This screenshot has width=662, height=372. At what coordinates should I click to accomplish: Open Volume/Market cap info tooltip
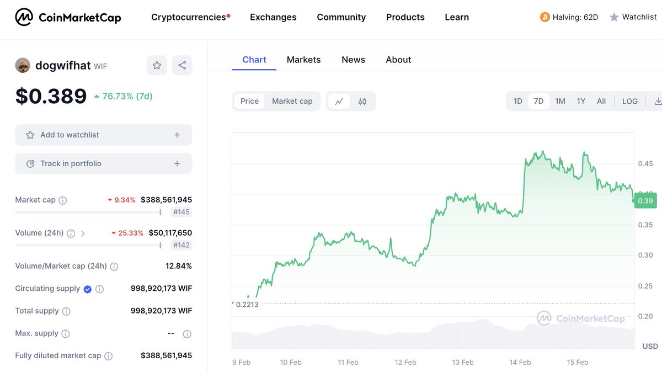coord(114,267)
